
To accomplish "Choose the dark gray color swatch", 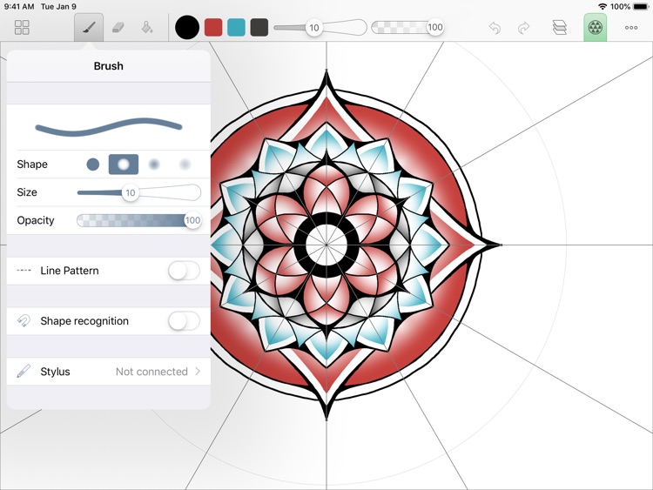I will (x=259, y=28).
